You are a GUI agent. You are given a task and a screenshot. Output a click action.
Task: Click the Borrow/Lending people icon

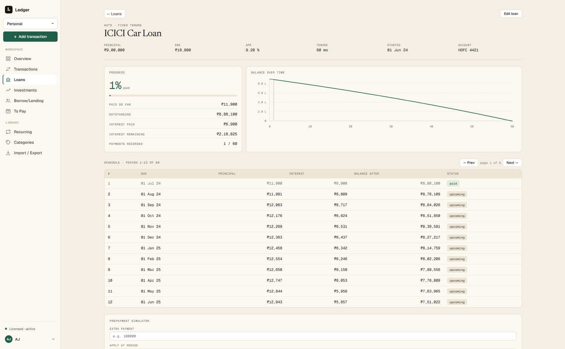[8, 101]
